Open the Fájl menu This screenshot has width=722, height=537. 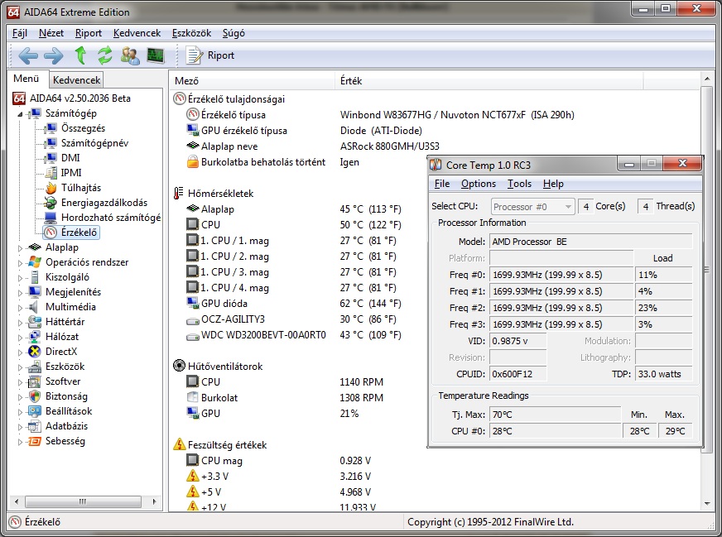[19, 33]
